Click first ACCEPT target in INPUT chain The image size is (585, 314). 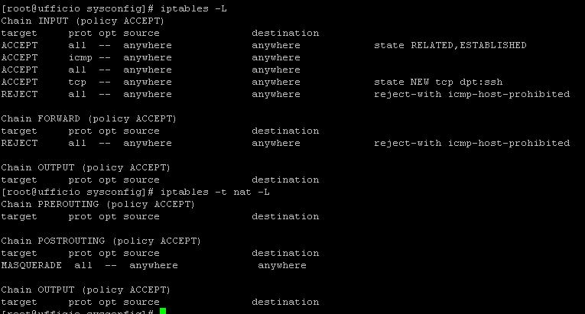coord(19,45)
